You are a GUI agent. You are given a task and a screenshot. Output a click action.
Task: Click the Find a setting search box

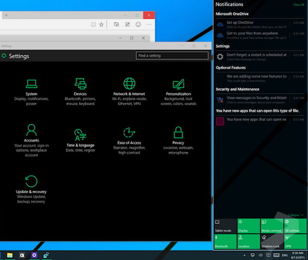click(172, 55)
